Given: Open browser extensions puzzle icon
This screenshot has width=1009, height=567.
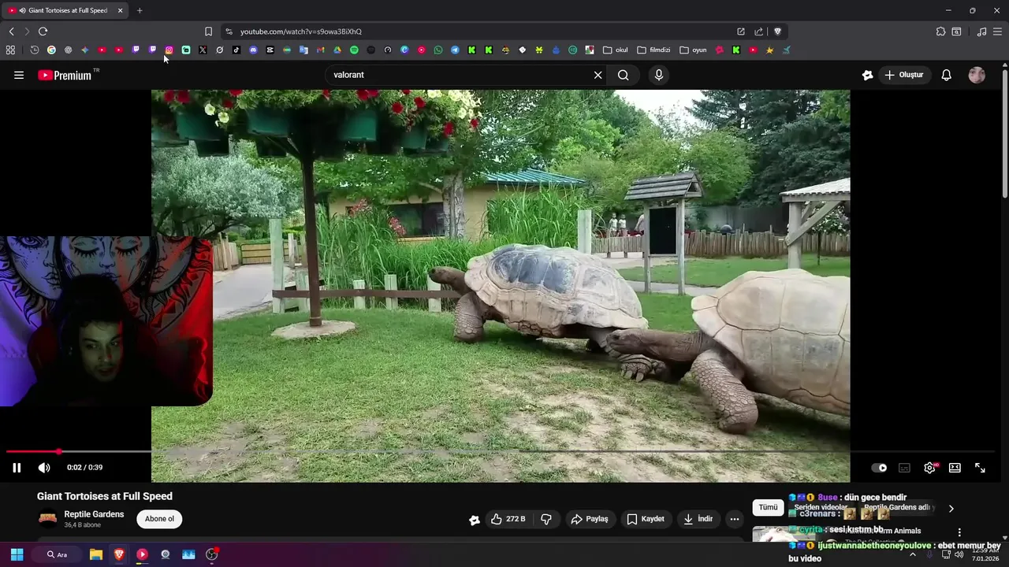Looking at the screenshot, I should click(940, 31).
